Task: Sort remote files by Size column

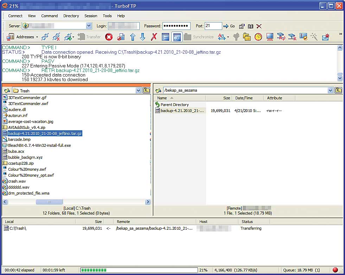Action: click(x=218, y=98)
